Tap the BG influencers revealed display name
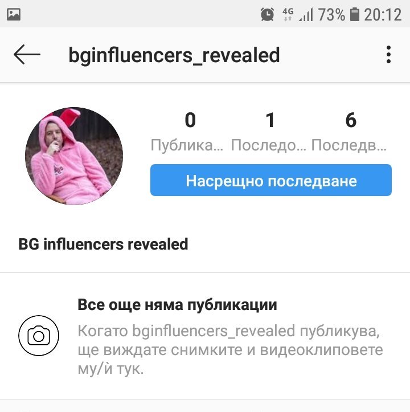The width and height of the screenshot is (410, 412). [x=103, y=244]
